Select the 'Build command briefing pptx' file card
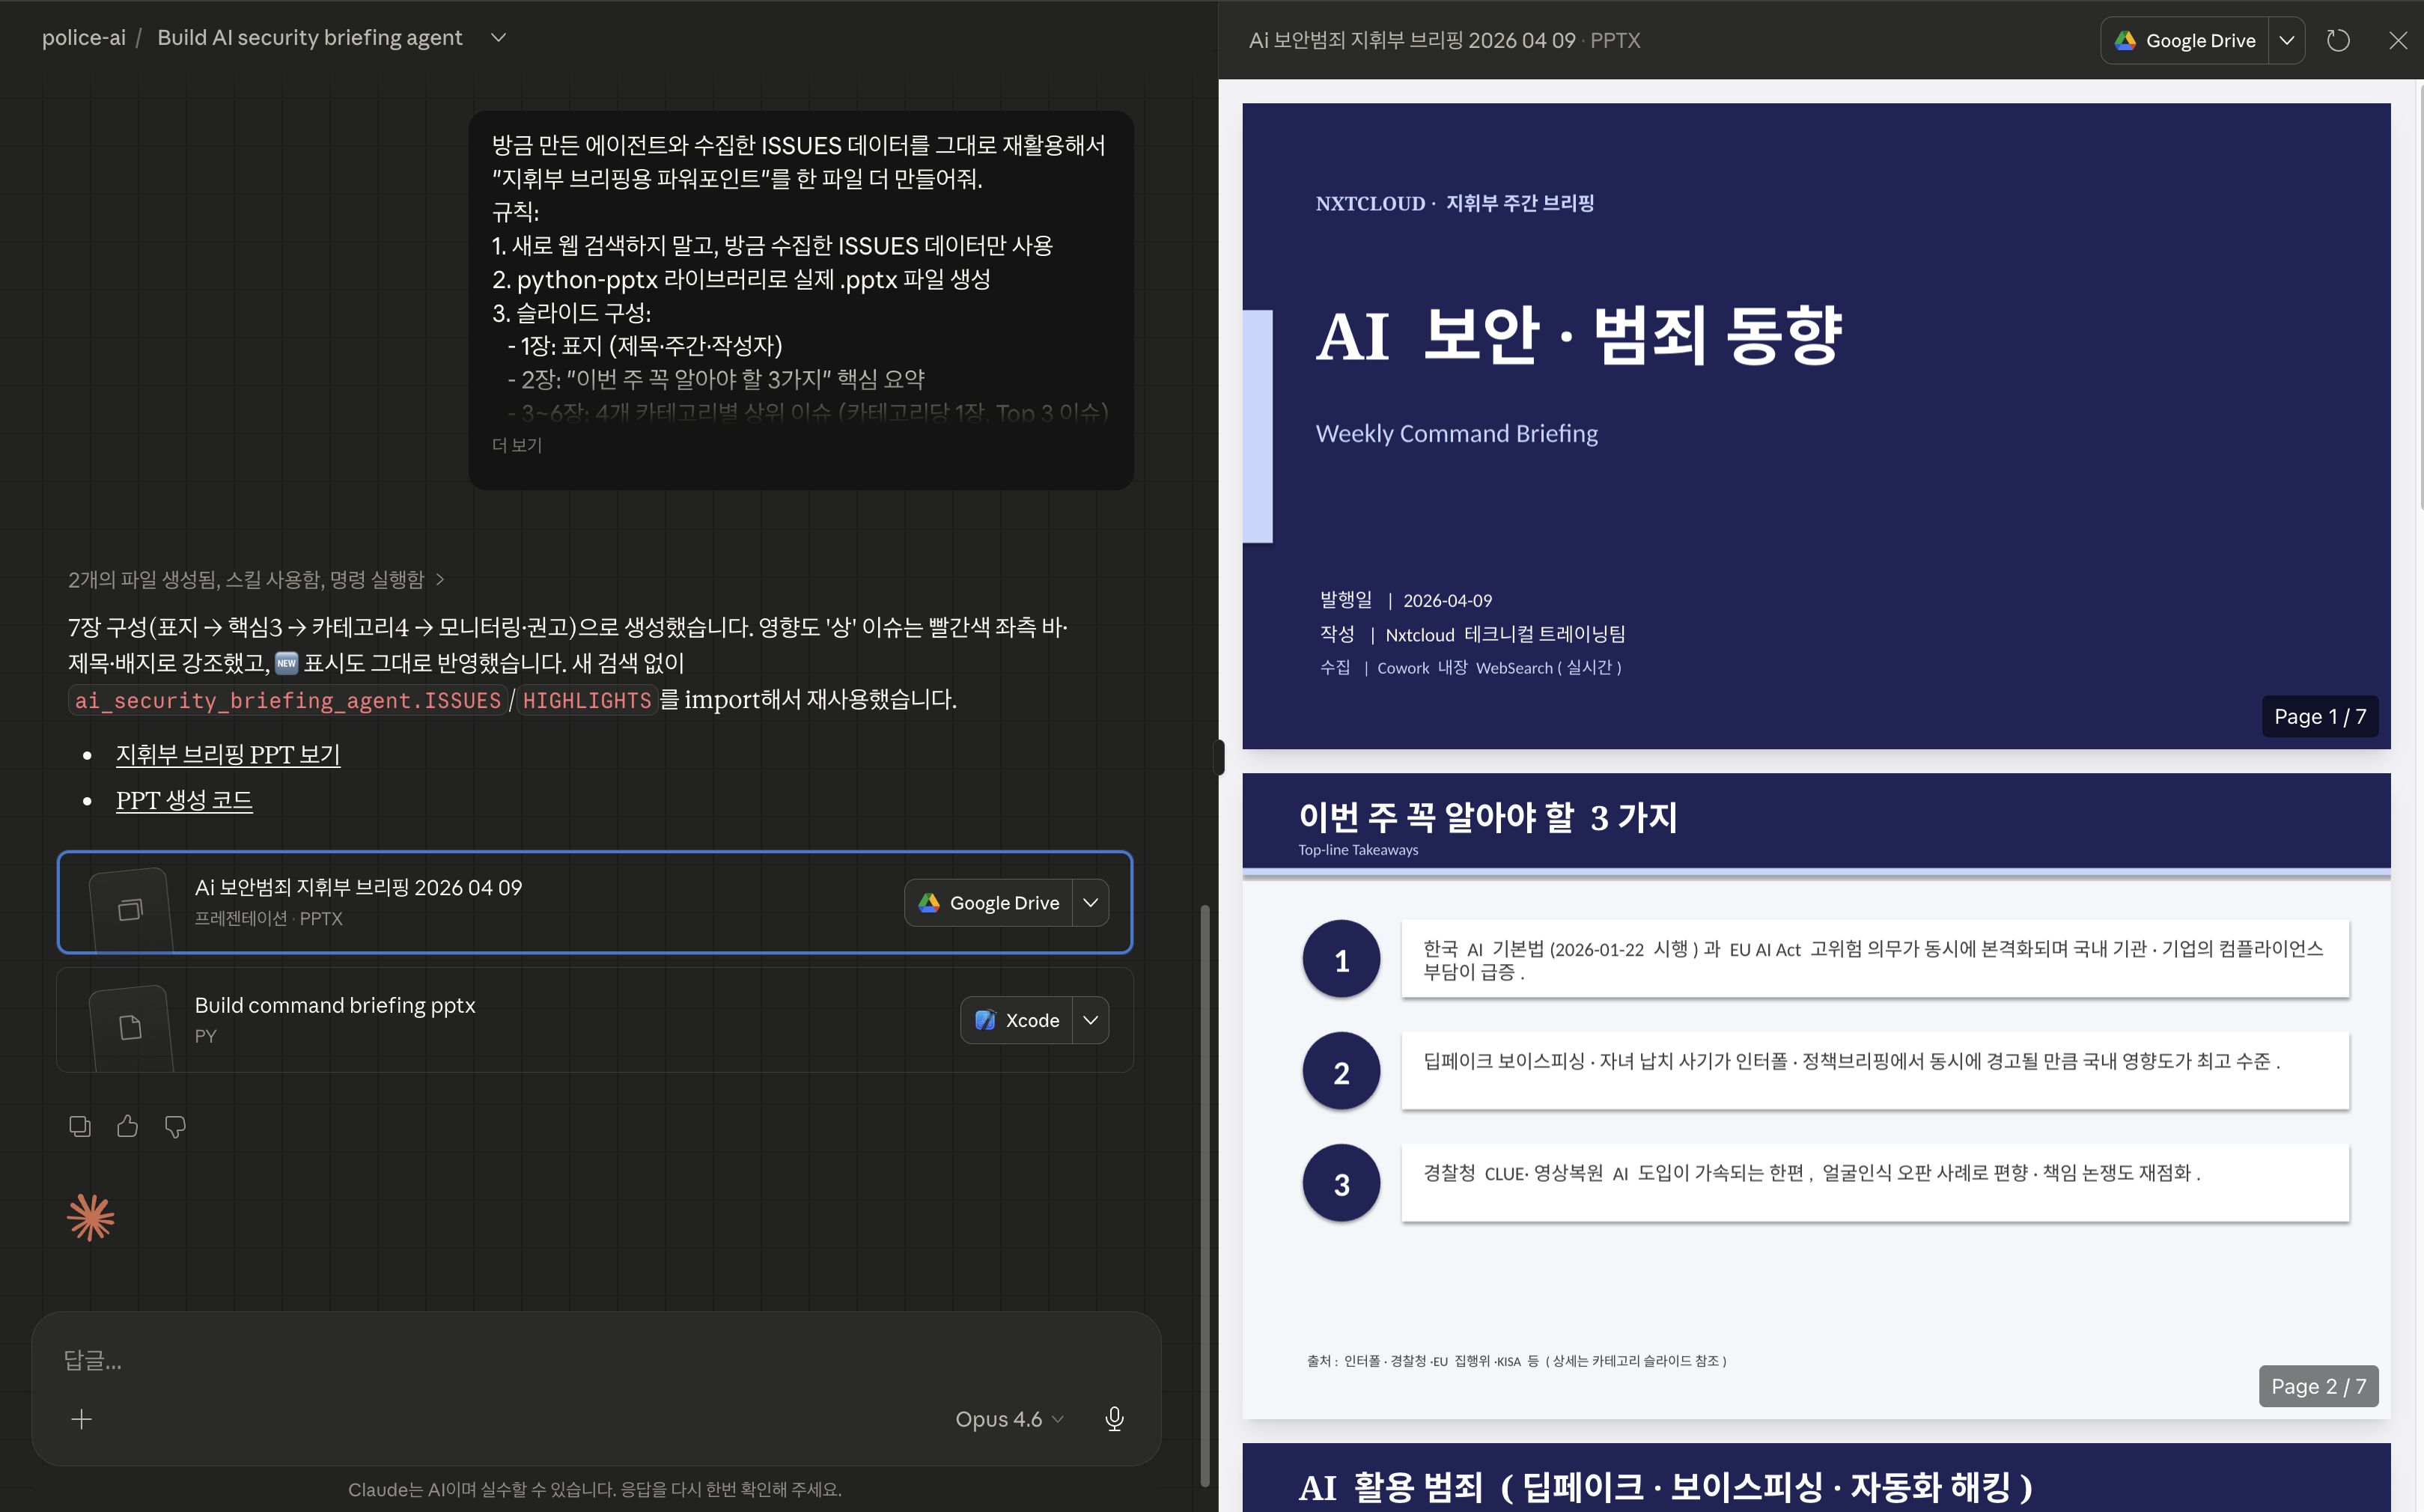Image resolution: width=2424 pixels, height=1512 pixels. pyautogui.click(x=595, y=1020)
